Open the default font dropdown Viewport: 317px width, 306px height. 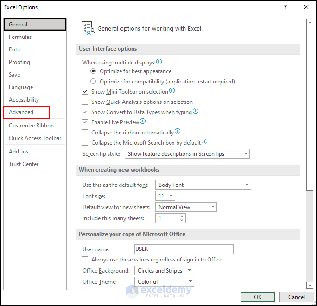(x=203, y=185)
